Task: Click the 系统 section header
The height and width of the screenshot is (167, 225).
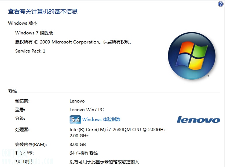Action: coord(12,91)
